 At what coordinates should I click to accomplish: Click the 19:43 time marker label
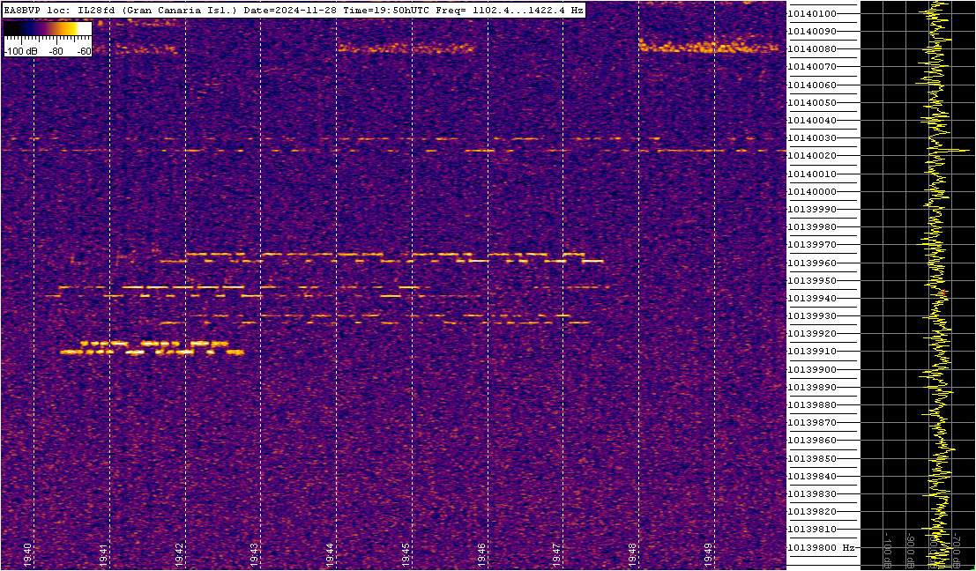255,553
